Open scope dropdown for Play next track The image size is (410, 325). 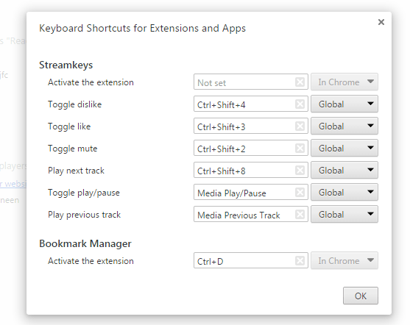coord(344,170)
